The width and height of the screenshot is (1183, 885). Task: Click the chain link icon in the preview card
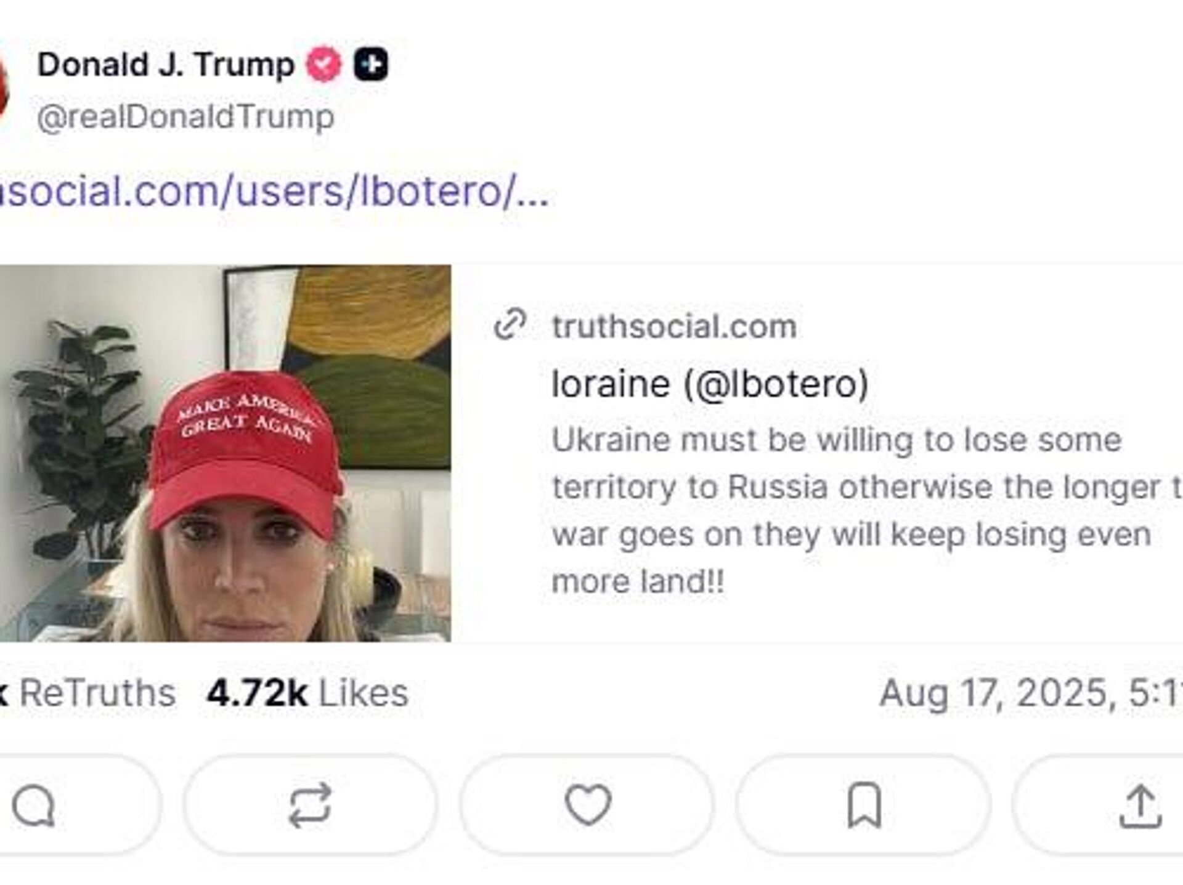point(510,325)
